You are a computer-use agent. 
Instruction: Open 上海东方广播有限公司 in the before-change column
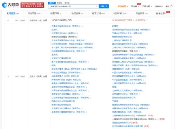(x=61, y=58)
